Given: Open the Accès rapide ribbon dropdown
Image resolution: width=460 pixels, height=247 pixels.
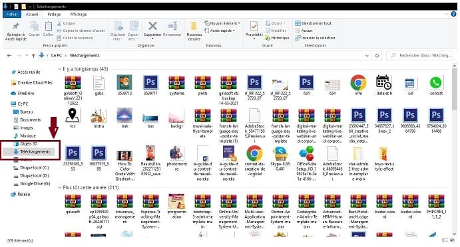Looking at the screenshot, I should [220, 31].
